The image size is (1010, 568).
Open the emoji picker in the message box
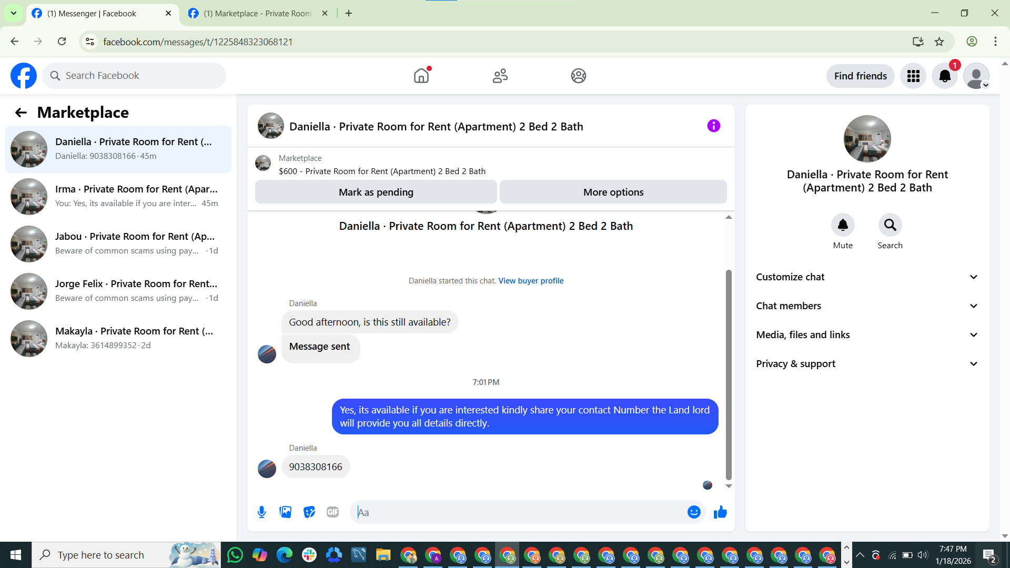pyautogui.click(x=694, y=512)
